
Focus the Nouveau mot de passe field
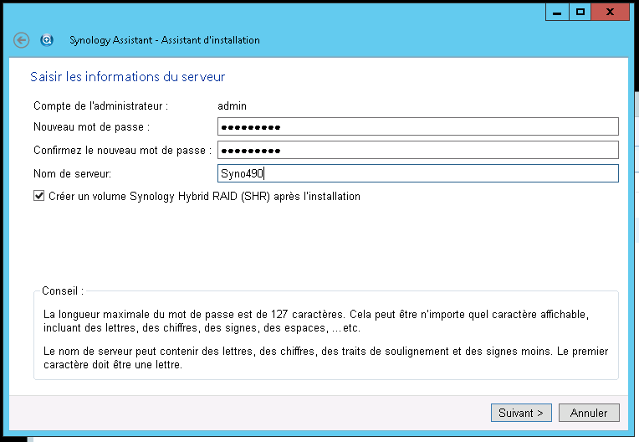pos(417,126)
